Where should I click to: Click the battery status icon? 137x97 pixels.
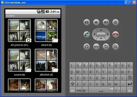click(47, 11)
